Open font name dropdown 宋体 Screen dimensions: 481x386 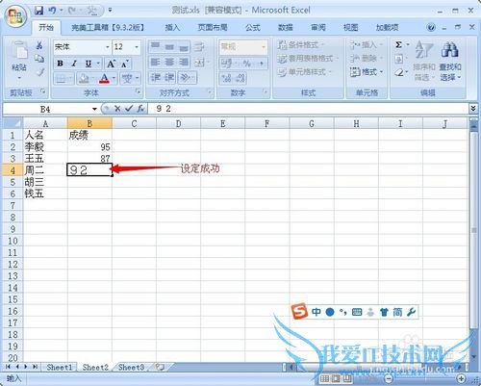pyautogui.click(x=107, y=47)
